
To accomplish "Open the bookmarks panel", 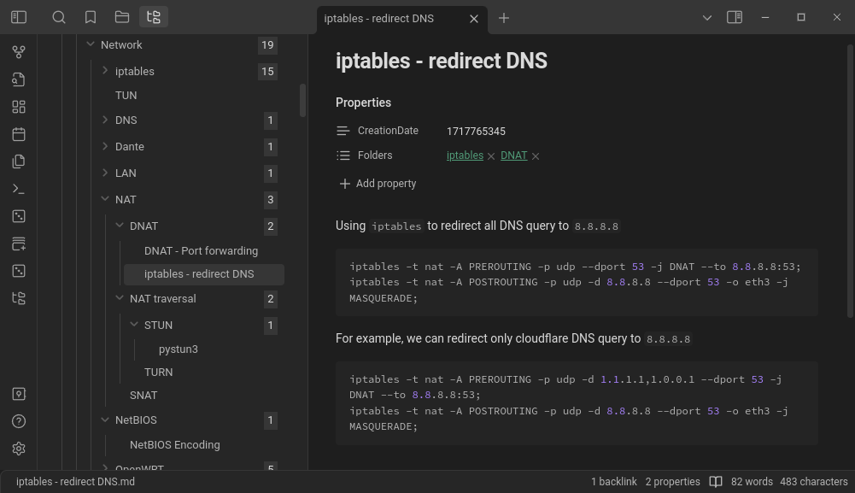I will point(91,17).
